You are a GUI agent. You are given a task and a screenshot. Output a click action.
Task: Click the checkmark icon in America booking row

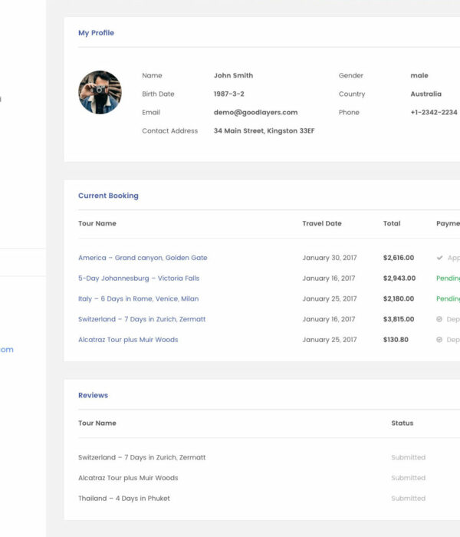click(439, 259)
